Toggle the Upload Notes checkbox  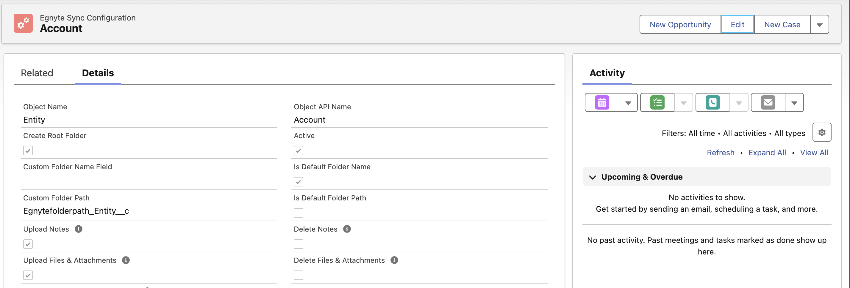tap(28, 244)
